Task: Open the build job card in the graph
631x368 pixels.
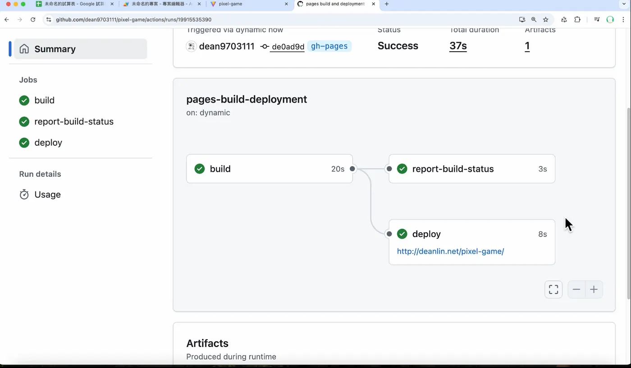Action: (270, 169)
